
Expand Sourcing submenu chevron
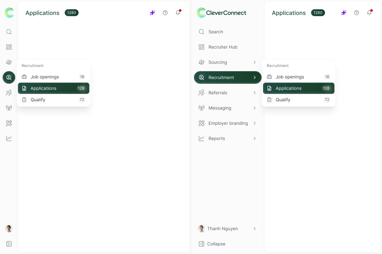click(255, 62)
